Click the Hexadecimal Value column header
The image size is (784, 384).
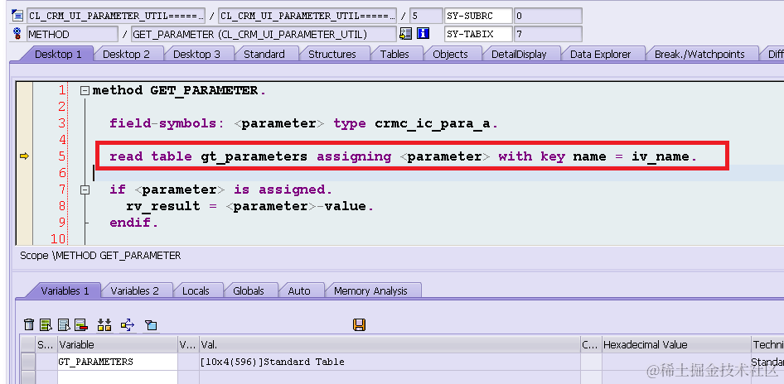(676, 344)
